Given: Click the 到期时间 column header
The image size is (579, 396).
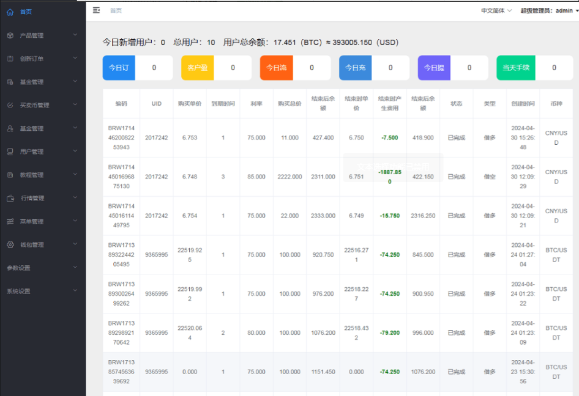Looking at the screenshot, I should click(x=223, y=104).
